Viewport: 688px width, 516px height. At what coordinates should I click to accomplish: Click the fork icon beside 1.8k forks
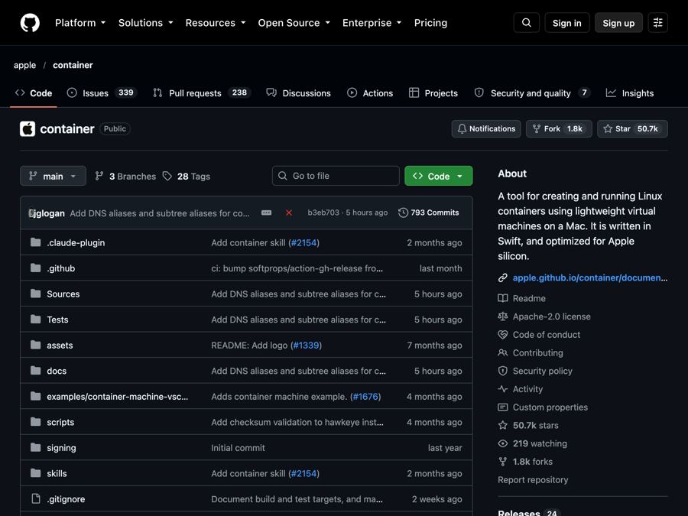[x=502, y=462]
